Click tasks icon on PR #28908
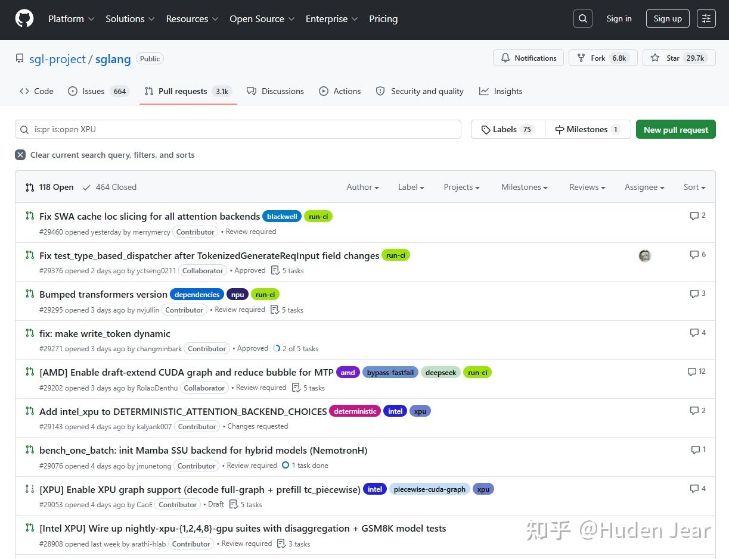 (x=281, y=544)
